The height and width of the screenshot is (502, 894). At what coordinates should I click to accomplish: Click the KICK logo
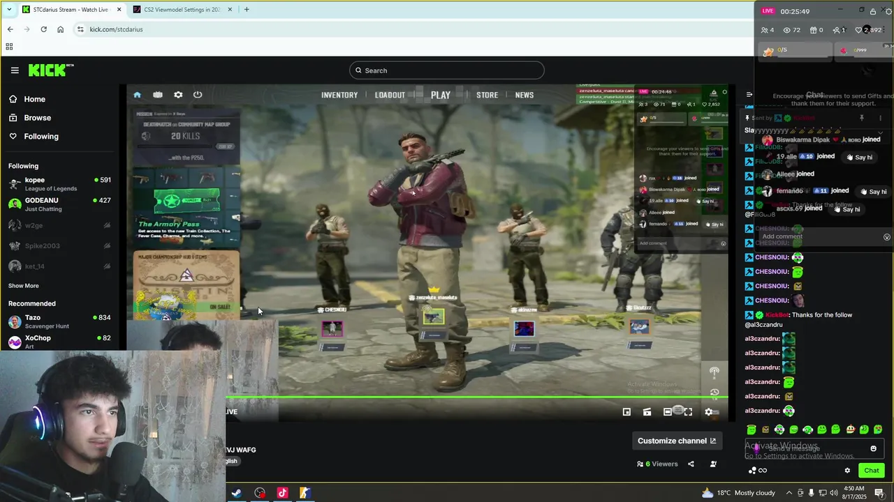(x=51, y=70)
